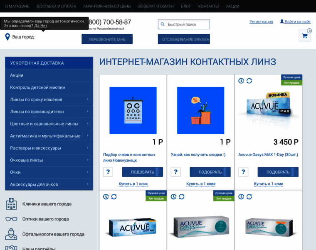Open the Войти на сайт link
The image size is (316, 250).
(x=298, y=22)
